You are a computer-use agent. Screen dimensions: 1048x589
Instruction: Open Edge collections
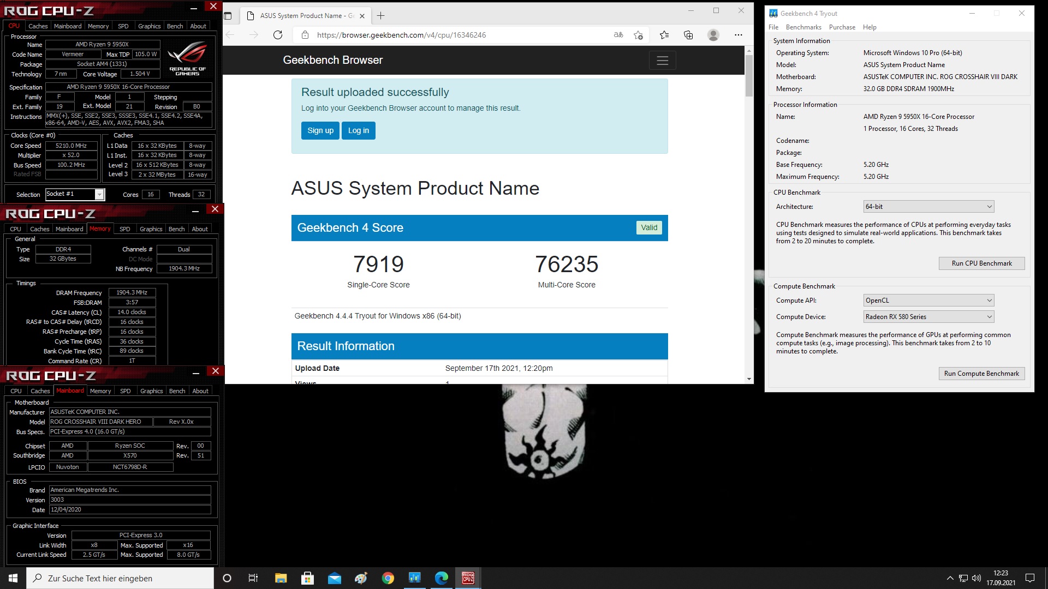pos(688,35)
